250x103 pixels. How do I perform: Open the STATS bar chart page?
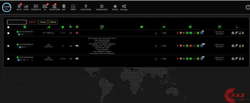(26, 7)
